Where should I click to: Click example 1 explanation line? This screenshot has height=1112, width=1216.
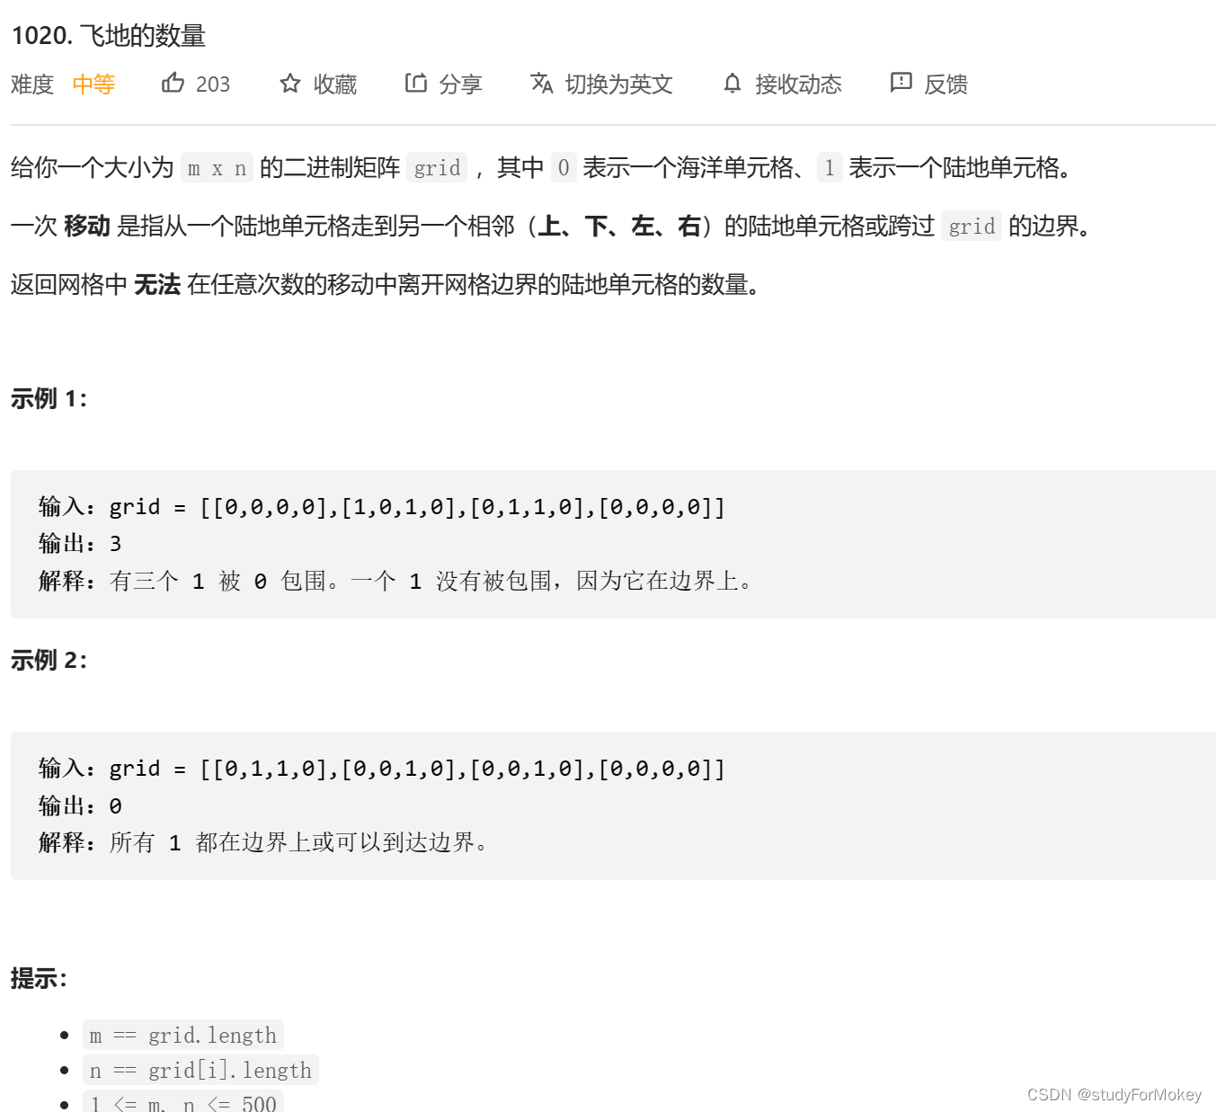395,582
